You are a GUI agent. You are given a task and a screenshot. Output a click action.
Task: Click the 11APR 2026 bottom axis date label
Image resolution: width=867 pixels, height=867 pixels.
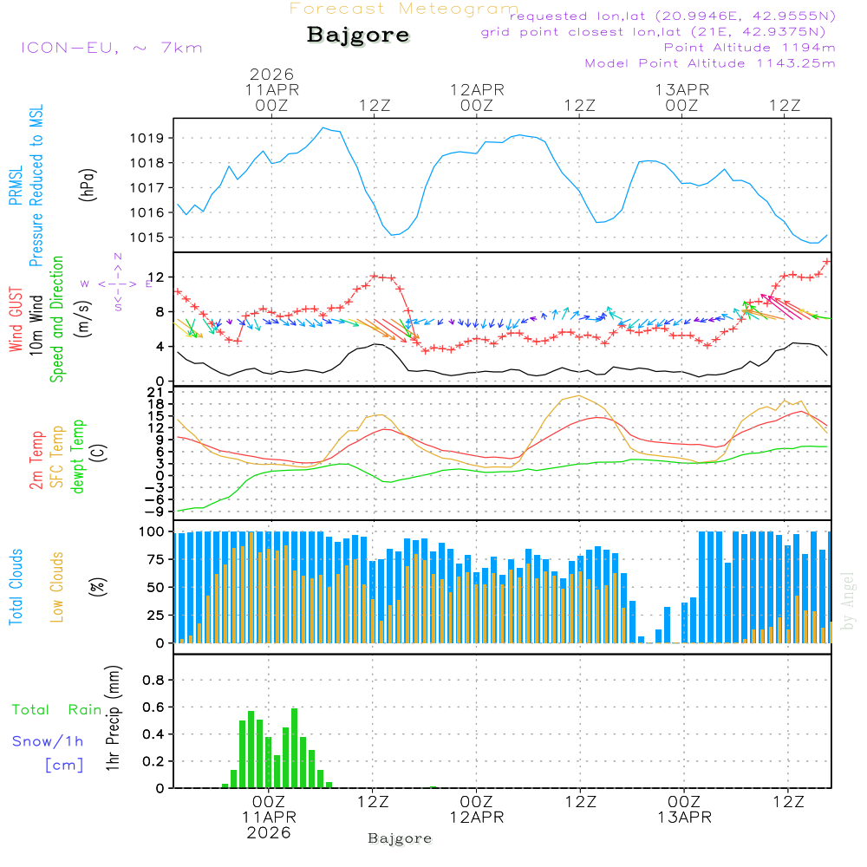[x=269, y=825]
